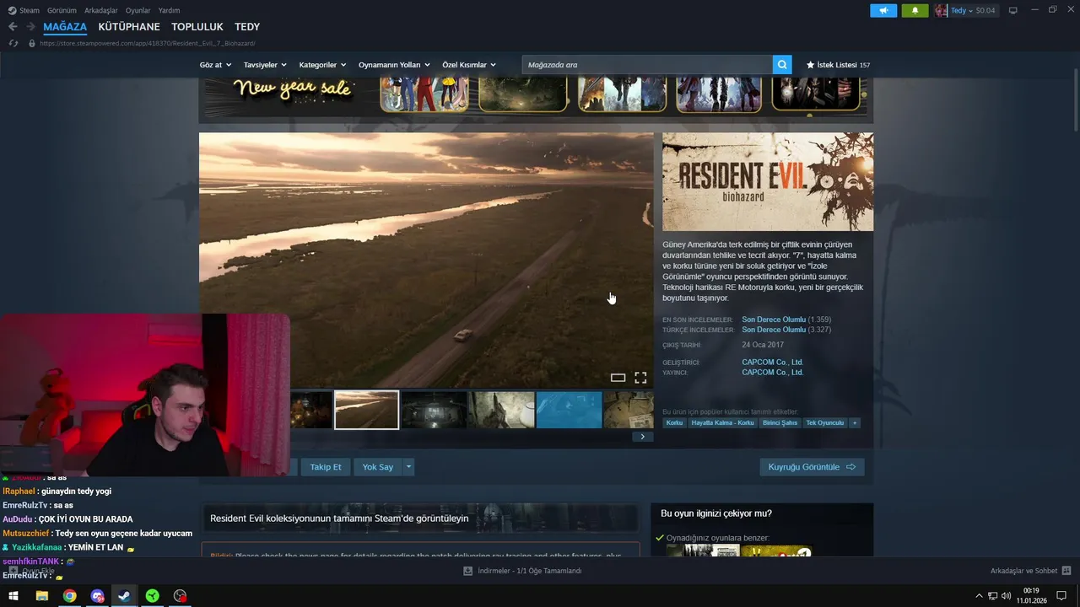The width and height of the screenshot is (1080, 607).
Task: Select the highlighted road landscape thumbnail
Action: [366, 410]
